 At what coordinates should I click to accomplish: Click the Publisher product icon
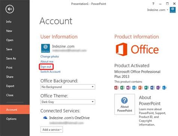146,87
